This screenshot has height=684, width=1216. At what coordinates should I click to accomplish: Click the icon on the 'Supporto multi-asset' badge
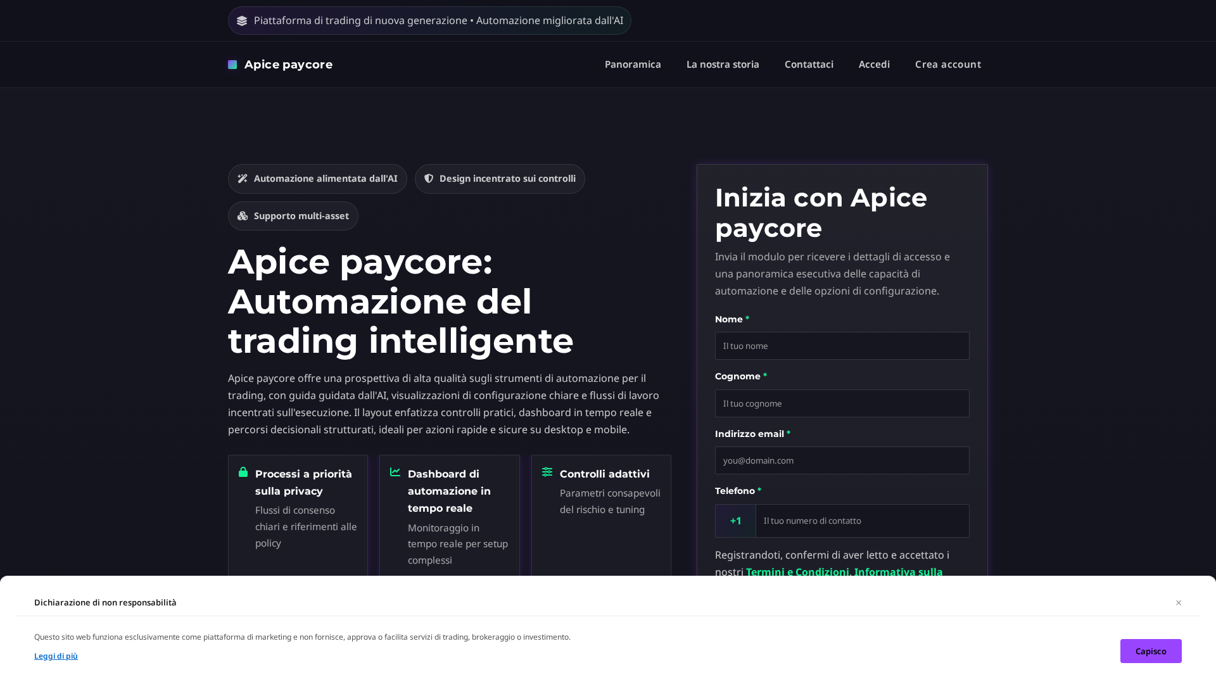(242, 216)
